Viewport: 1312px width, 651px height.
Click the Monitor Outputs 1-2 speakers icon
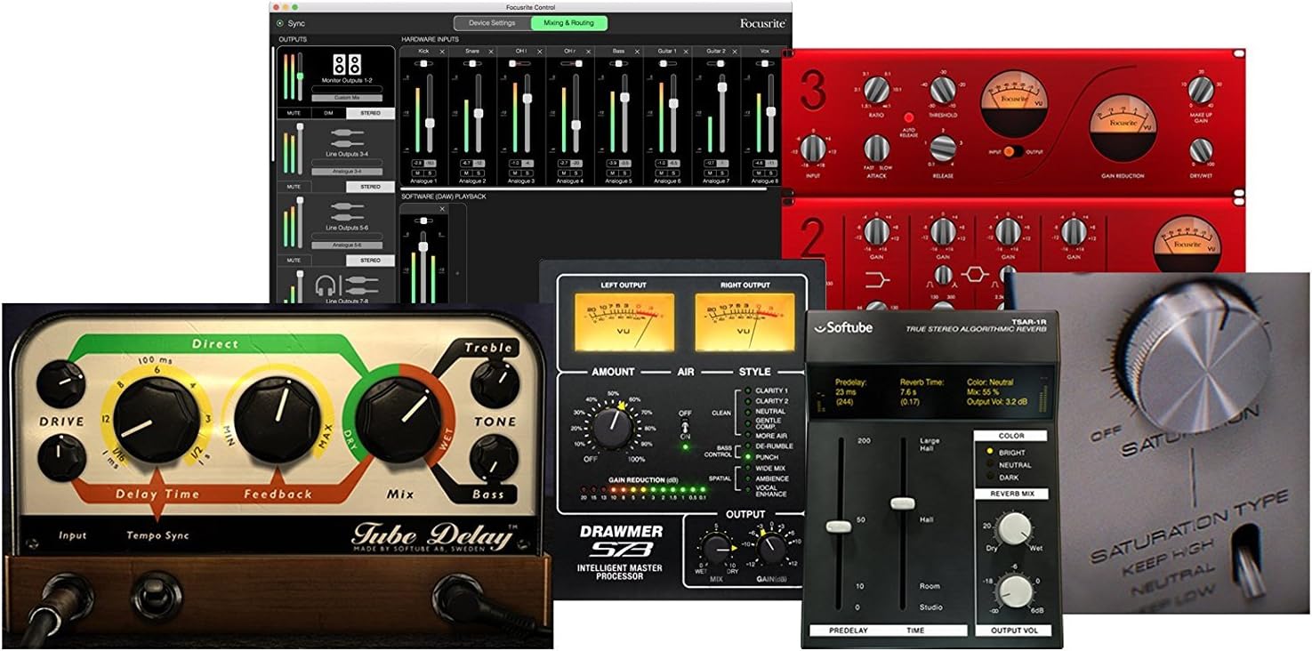[345, 65]
